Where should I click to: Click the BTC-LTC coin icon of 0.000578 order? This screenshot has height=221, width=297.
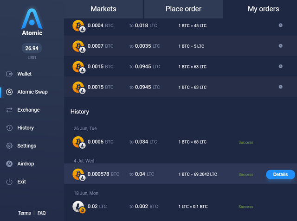click(x=78, y=175)
